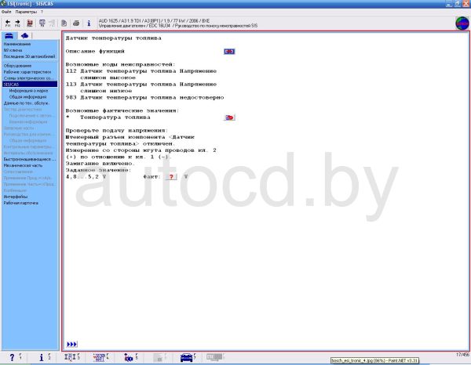Click the copy pages toolbar icon
This screenshot has height=365, width=471.
(x=64, y=23)
